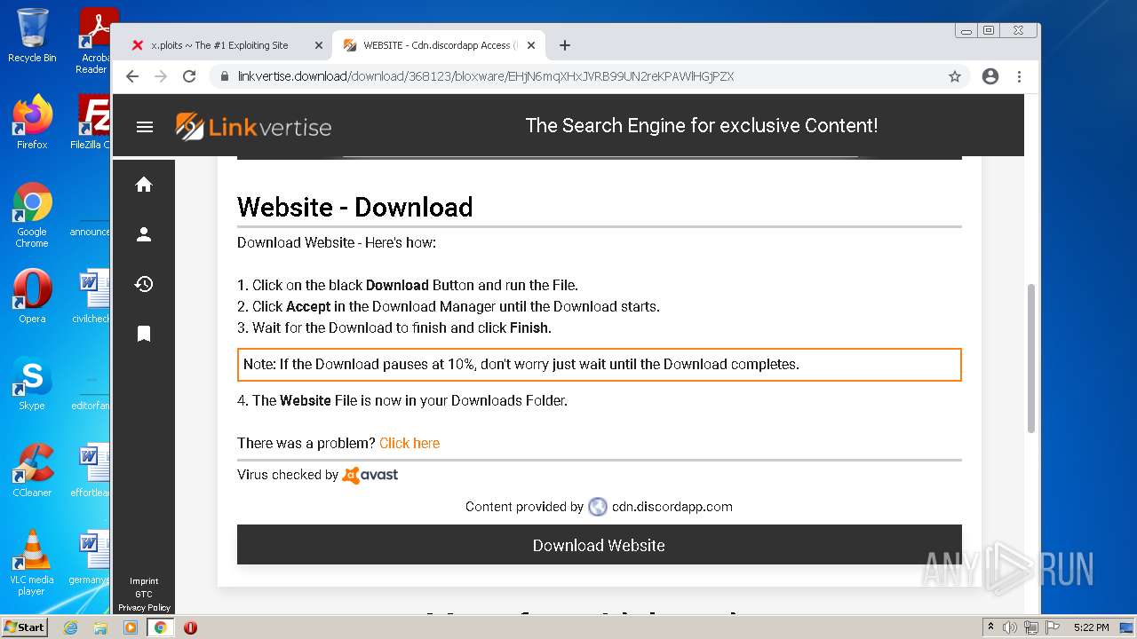Viewport: 1137px width, 639px height.
Task: Open the user profile sidebar icon
Action: 144,234
